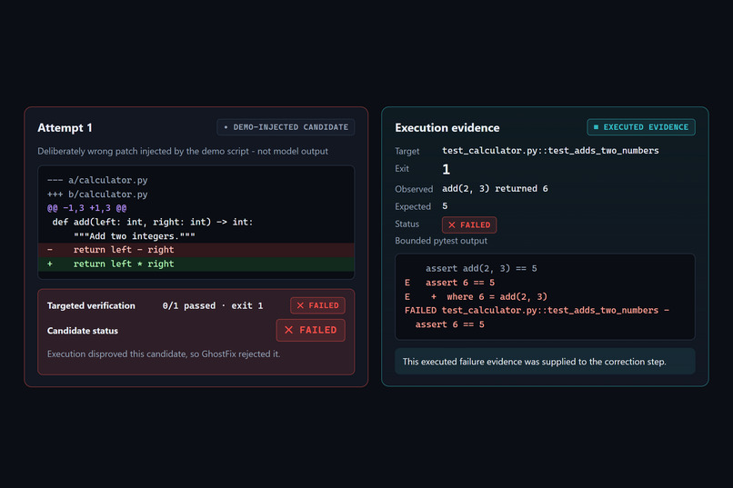Image resolution: width=733 pixels, height=488 pixels.
Task: Click the Expected value '5'
Action: pyautogui.click(x=445, y=206)
